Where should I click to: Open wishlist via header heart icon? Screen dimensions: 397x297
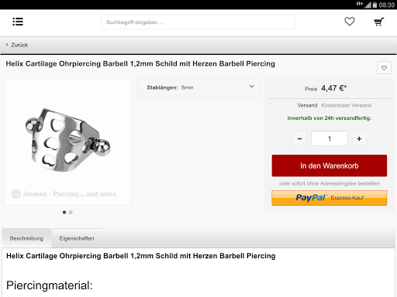click(x=350, y=22)
